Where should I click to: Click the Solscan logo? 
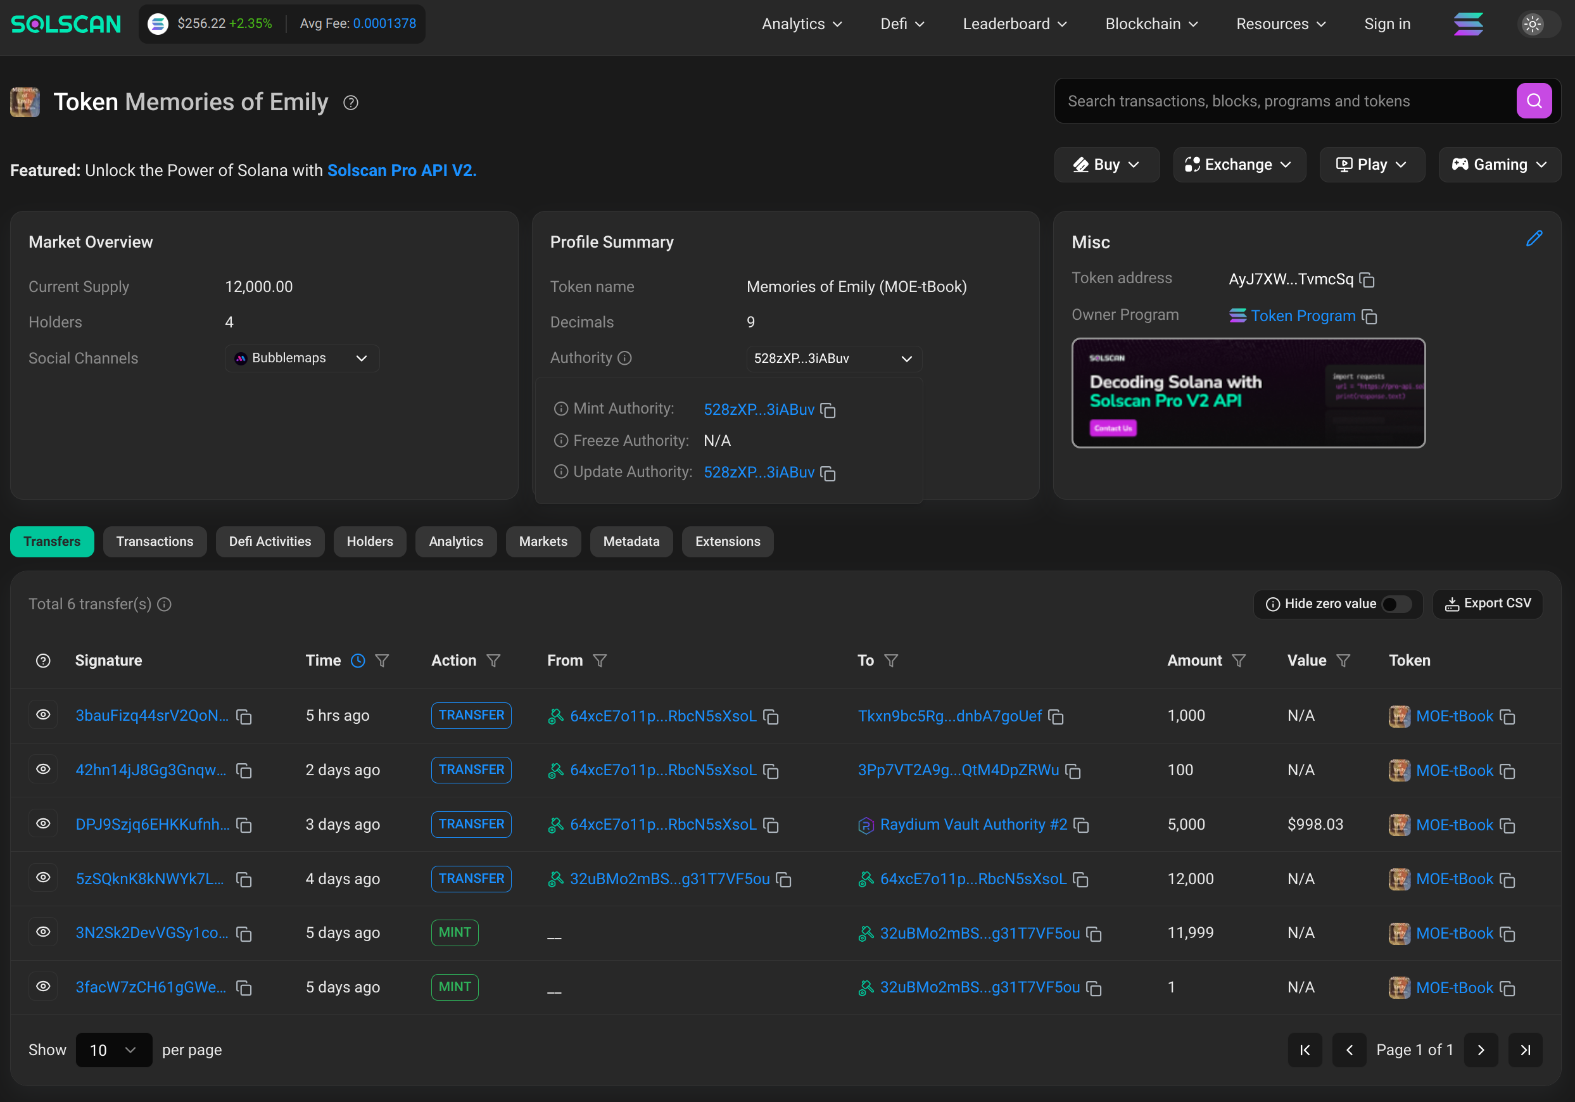point(66,24)
